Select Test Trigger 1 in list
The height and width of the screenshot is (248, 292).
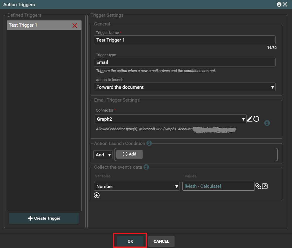38,25
